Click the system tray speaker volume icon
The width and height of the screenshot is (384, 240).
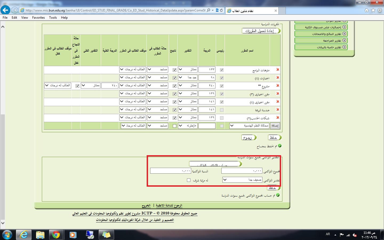tap(355, 235)
